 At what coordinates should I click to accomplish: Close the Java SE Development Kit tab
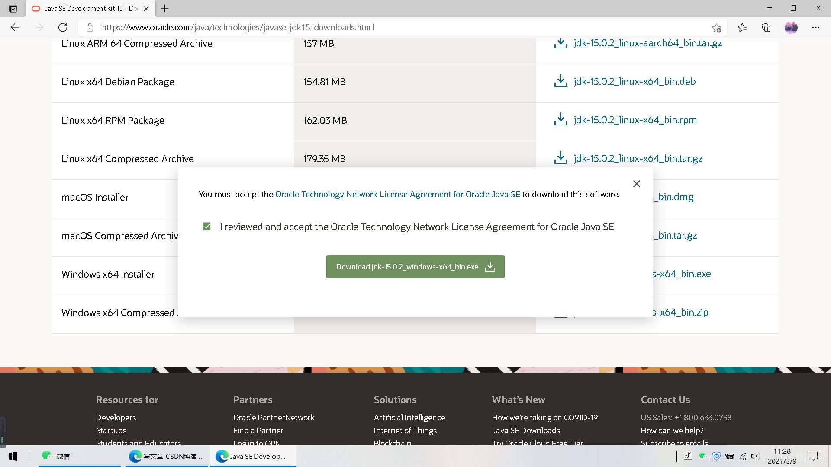coord(146,9)
